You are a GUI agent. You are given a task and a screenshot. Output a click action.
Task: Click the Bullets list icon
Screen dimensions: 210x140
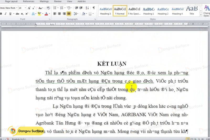[x=55, y=8]
